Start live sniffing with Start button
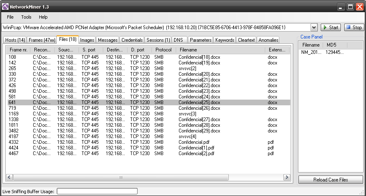This screenshot has height=196, width=366. tap(331, 28)
